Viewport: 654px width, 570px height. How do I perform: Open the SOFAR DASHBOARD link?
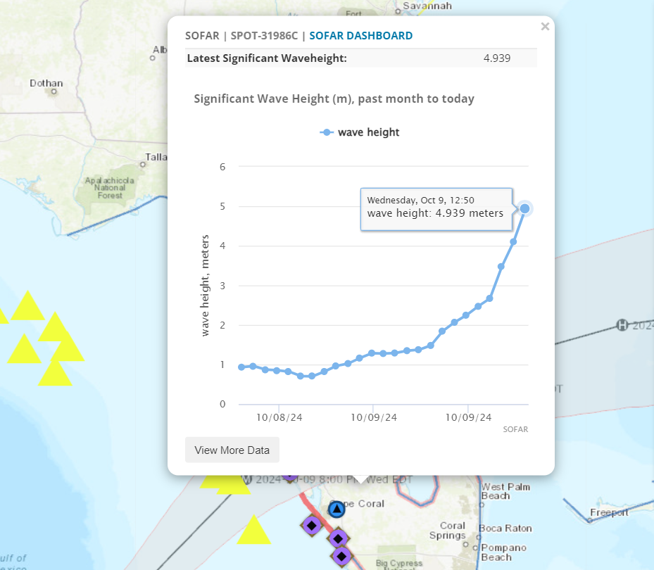pyautogui.click(x=360, y=36)
